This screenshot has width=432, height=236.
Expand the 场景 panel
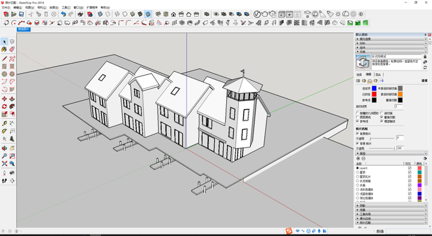(x=391, y=210)
